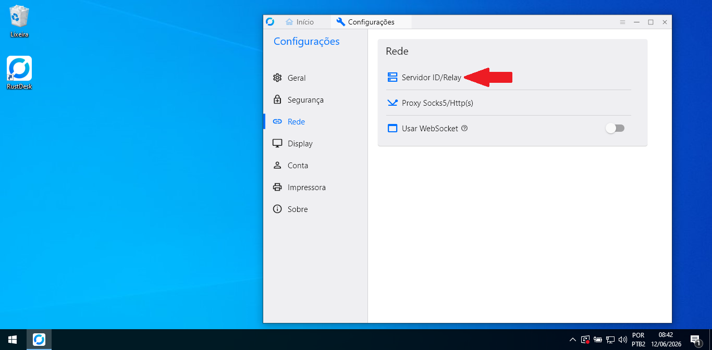Click the WebSocket help question mark icon

(x=464, y=128)
